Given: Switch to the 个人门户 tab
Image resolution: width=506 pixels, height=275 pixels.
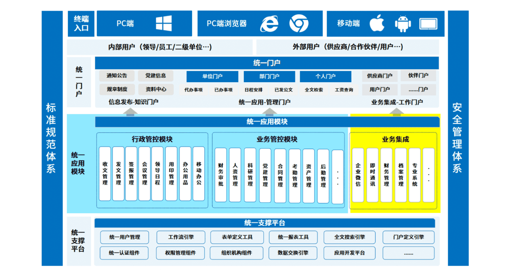Looking at the screenshot, I should point(325,76).
